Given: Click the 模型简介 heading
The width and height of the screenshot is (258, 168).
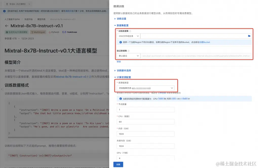Looking at the screenshot, I should [x=12, y=62].
